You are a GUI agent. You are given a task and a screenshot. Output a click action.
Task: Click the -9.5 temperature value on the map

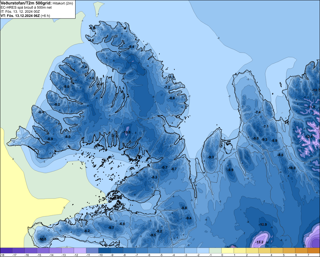153,235
